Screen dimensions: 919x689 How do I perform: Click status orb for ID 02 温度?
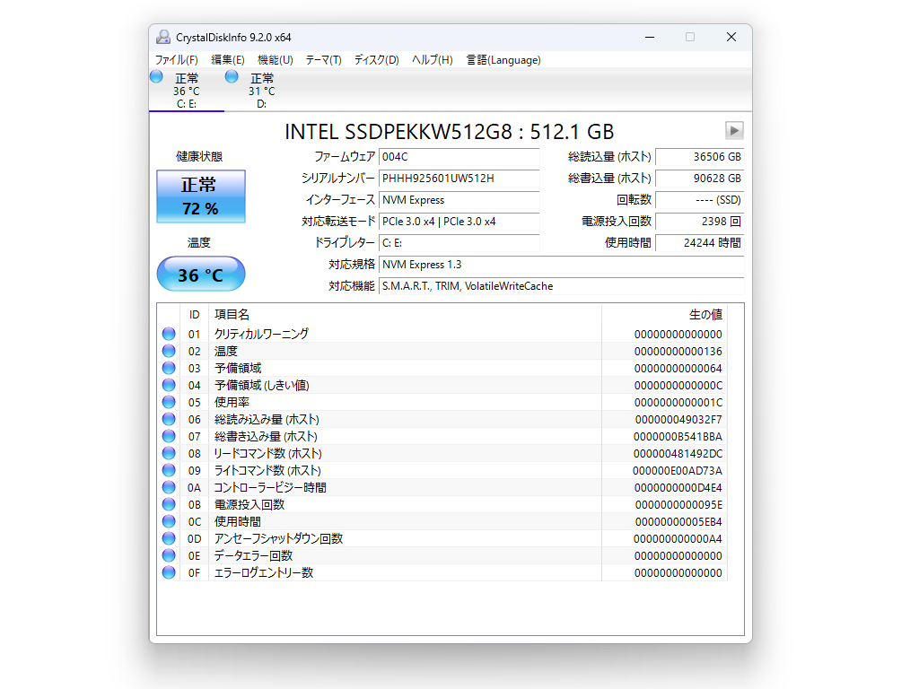[169, 351]
